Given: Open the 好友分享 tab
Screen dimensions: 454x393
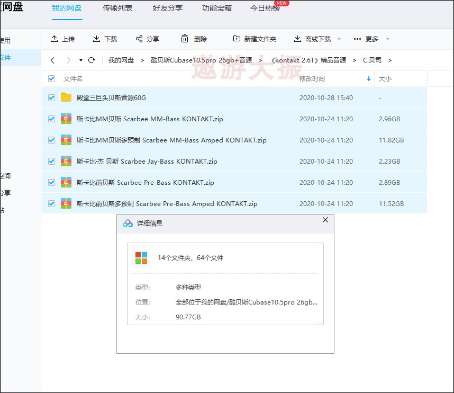Looking at the screenshot, I should pyautogui.click(x=168, y=8).
